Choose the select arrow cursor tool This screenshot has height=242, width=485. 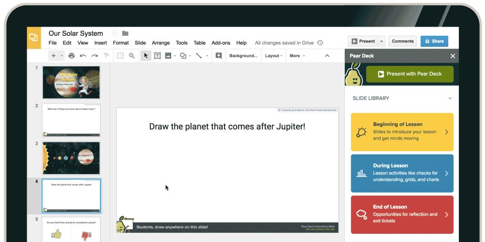(x=146, y=56)
